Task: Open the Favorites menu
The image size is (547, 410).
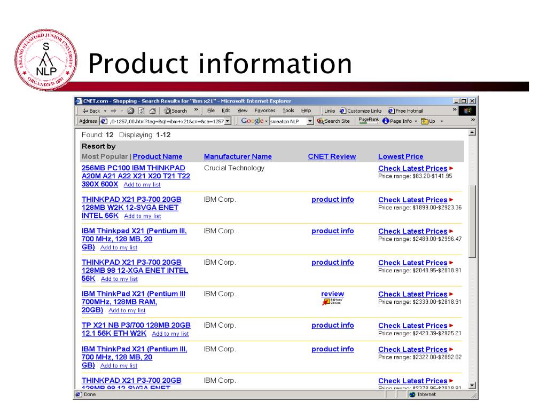Action: click(x=264, y=111)
